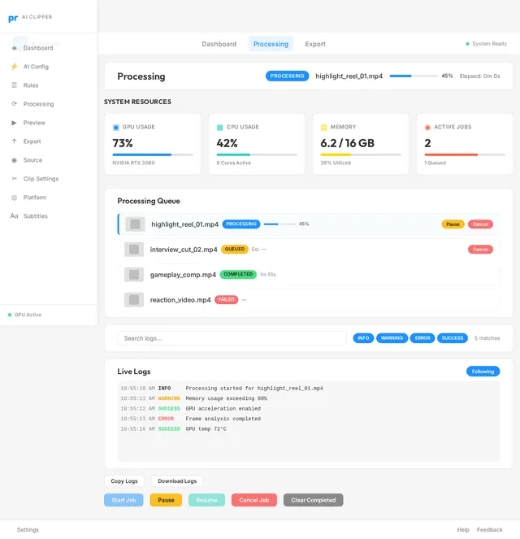The height and width of the screenshot is (539, 520).
Task: Click the thumbnail for reaction_video.mp4
Action: pos(134,300)
